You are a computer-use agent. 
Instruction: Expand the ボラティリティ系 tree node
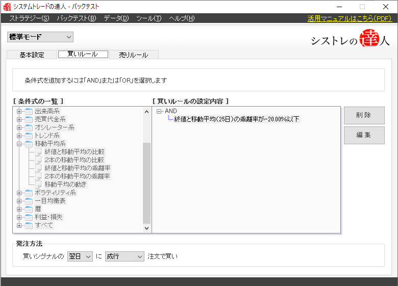coord(19,193)
